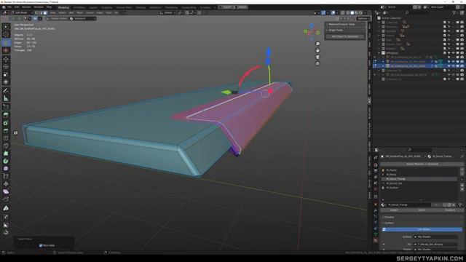
Task: Switch to wireframe viewport shading
Action: (x=348, y=13)
